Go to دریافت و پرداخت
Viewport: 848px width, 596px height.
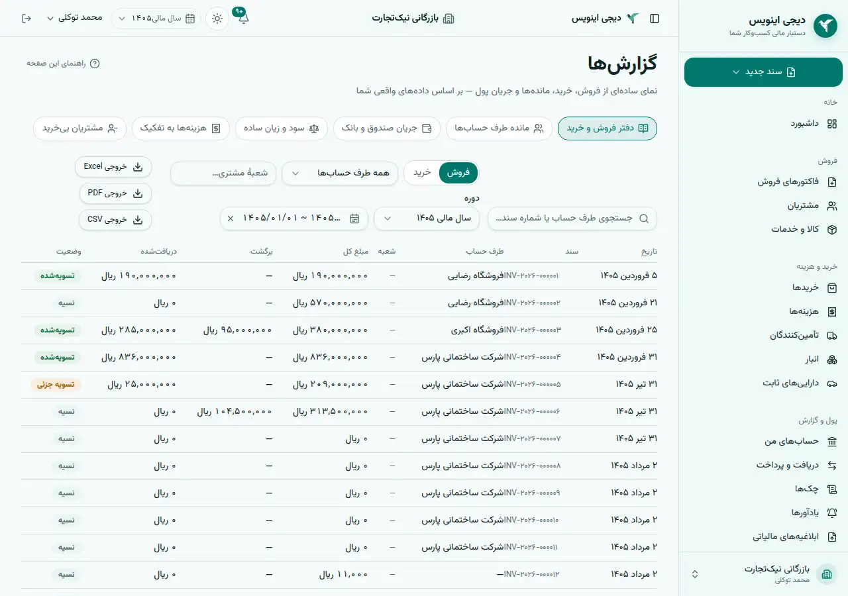pyautogui.click(x=763, y=465)
